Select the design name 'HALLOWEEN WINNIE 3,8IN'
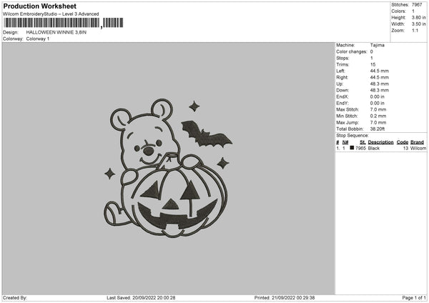Image resolution: width=429 pixels, height=303 pixels. coord(56,32)
